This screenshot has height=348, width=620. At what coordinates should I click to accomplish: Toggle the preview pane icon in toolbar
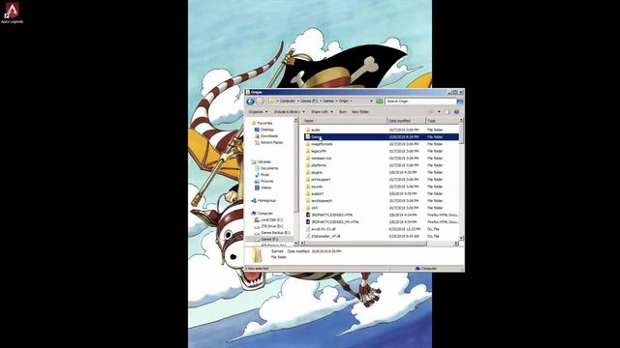pos(448,112)
